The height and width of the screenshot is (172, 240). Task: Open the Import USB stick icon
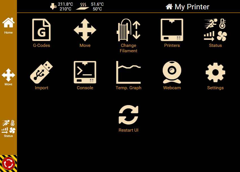pos(41,72)
